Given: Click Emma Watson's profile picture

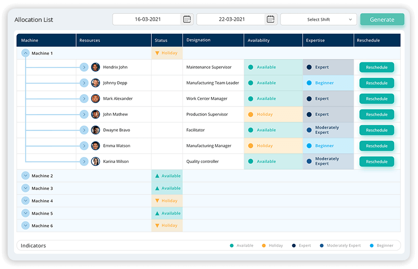Looking at the screenshot, I should [x=96, y=146].
